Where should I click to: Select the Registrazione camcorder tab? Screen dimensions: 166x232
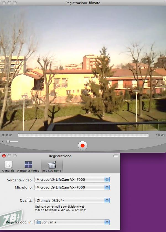point(51,167)
